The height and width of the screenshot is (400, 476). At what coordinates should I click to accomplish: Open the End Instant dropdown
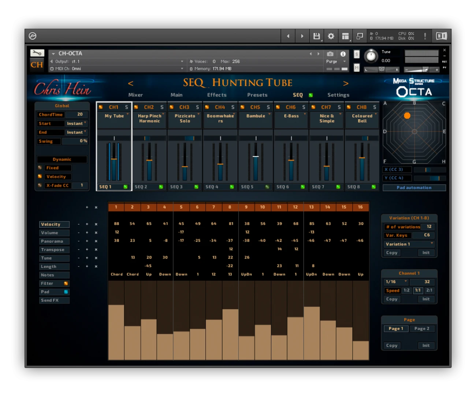click(76, 132)
